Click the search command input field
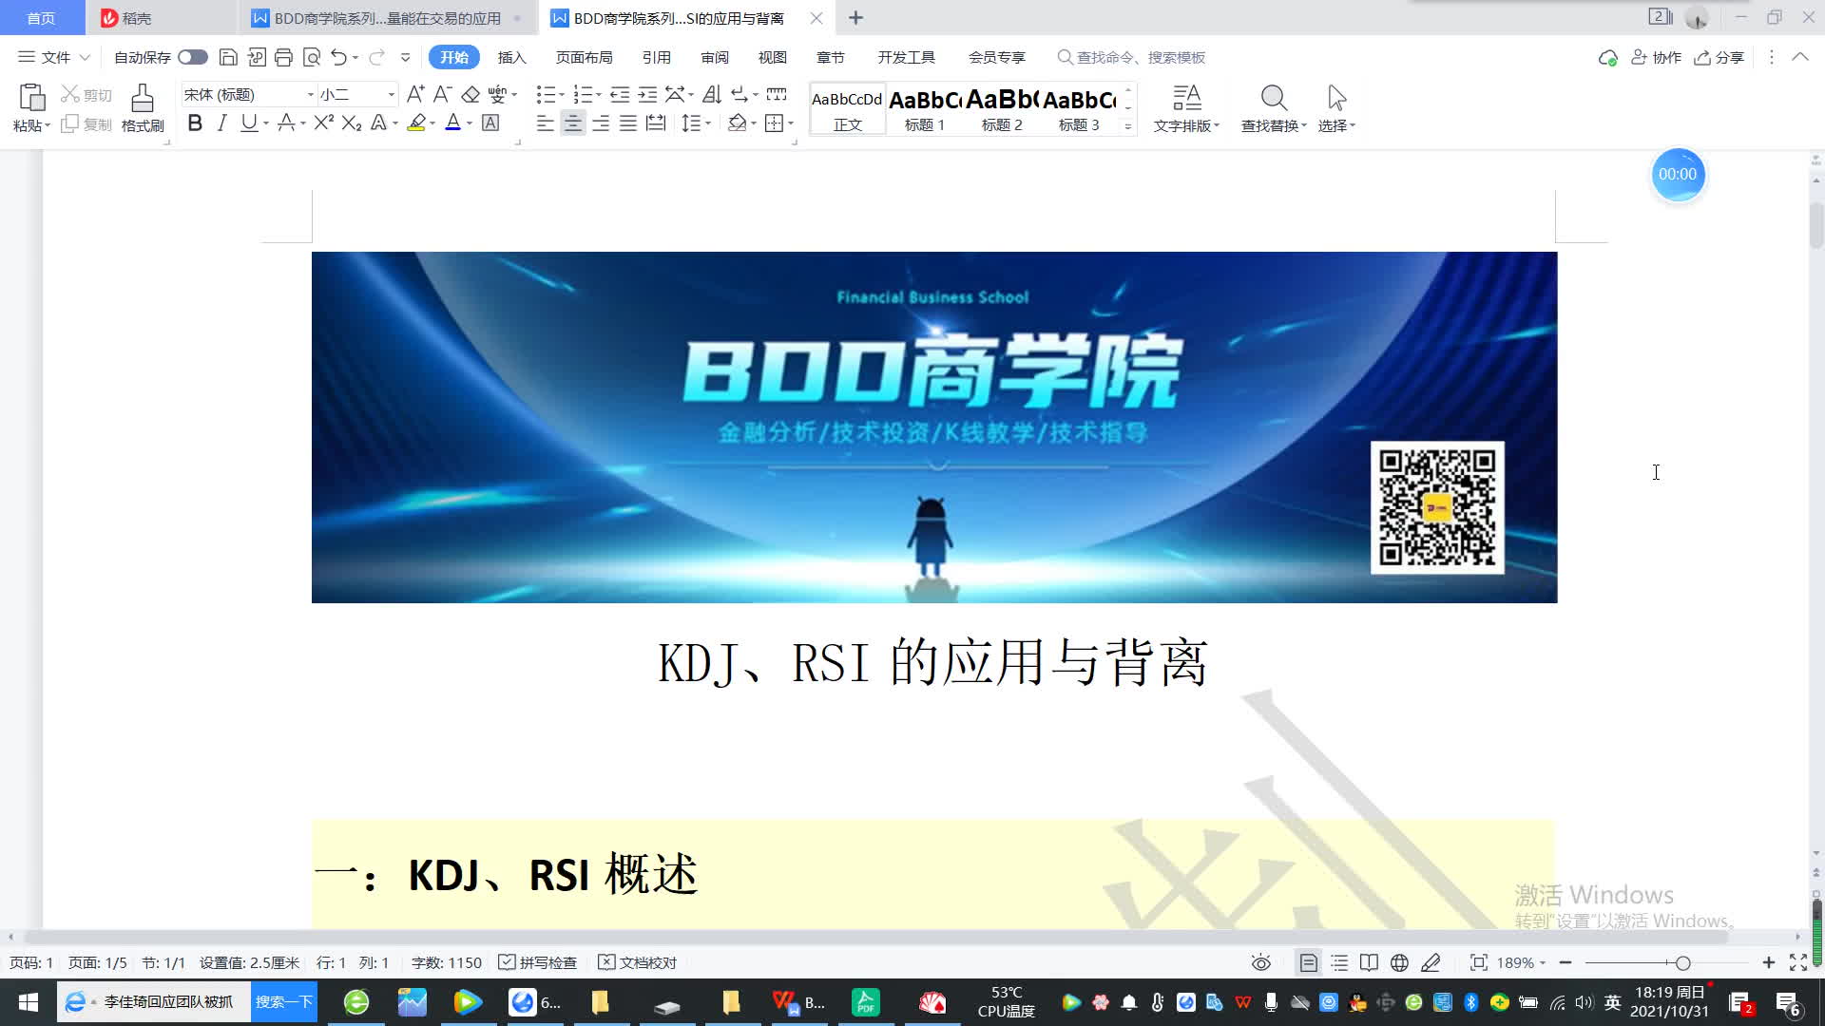 (x=1141, y=57)
